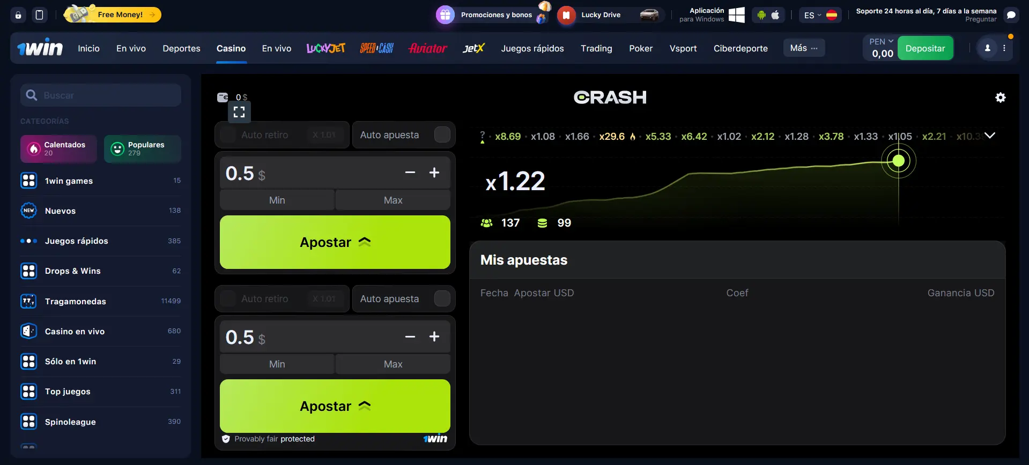The width and height of the screenshot is (1029, 465).
Task: Enable Auto retiro checkbox in first panel
Action: pyautogui.click(x=228, y=134)
